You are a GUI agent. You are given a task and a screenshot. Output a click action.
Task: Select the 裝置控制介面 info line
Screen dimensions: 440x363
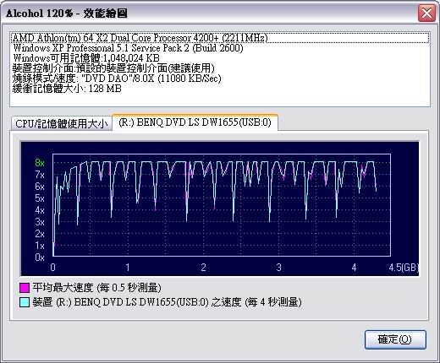click(x=113, y=68)
